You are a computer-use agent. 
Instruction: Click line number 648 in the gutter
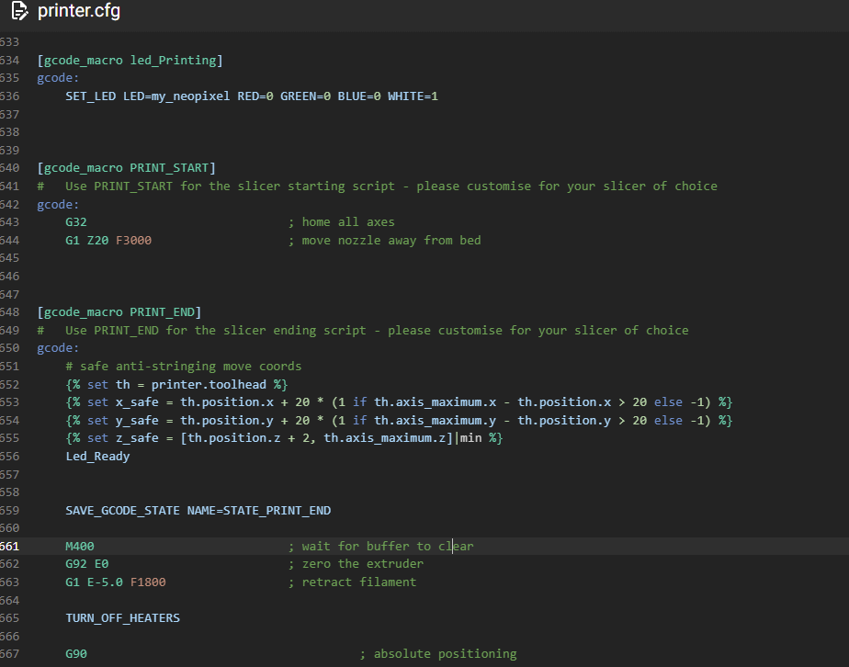pos(10,312)
